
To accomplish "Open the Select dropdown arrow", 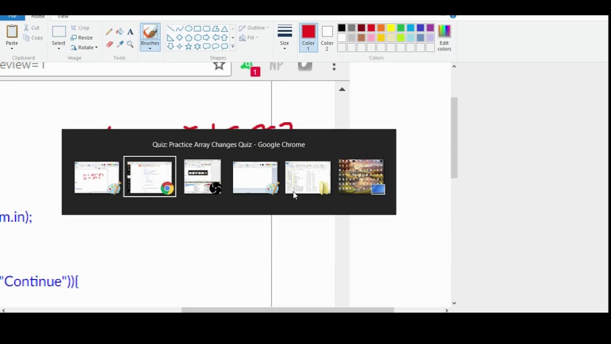I will (x=59, y=48).
